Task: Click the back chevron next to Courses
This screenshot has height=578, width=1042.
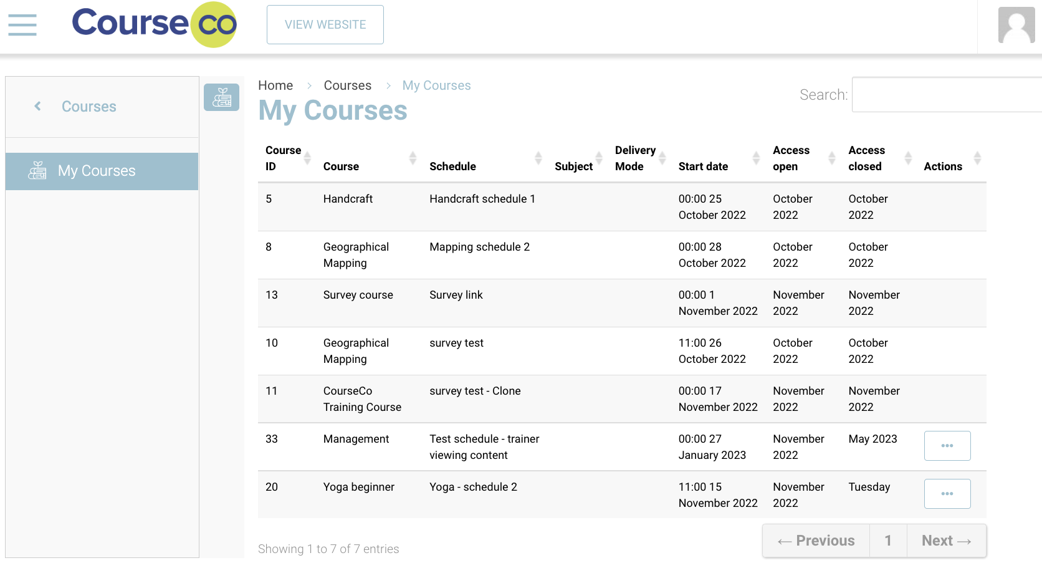Action: (x=38, y=107)
